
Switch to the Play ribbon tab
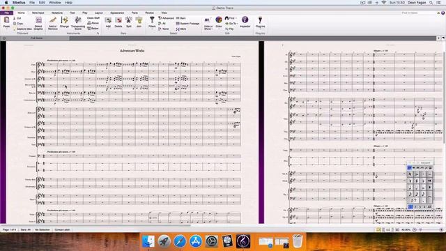[x=85, y=13]
